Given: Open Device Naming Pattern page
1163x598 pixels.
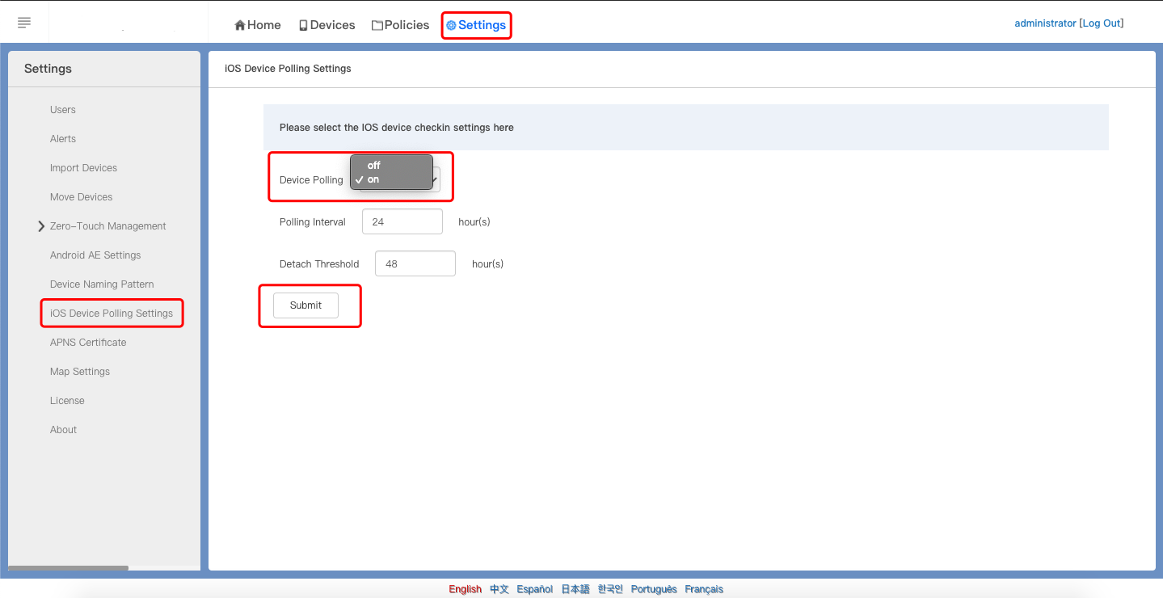Looking at the screenshot, I should point(102,284).
